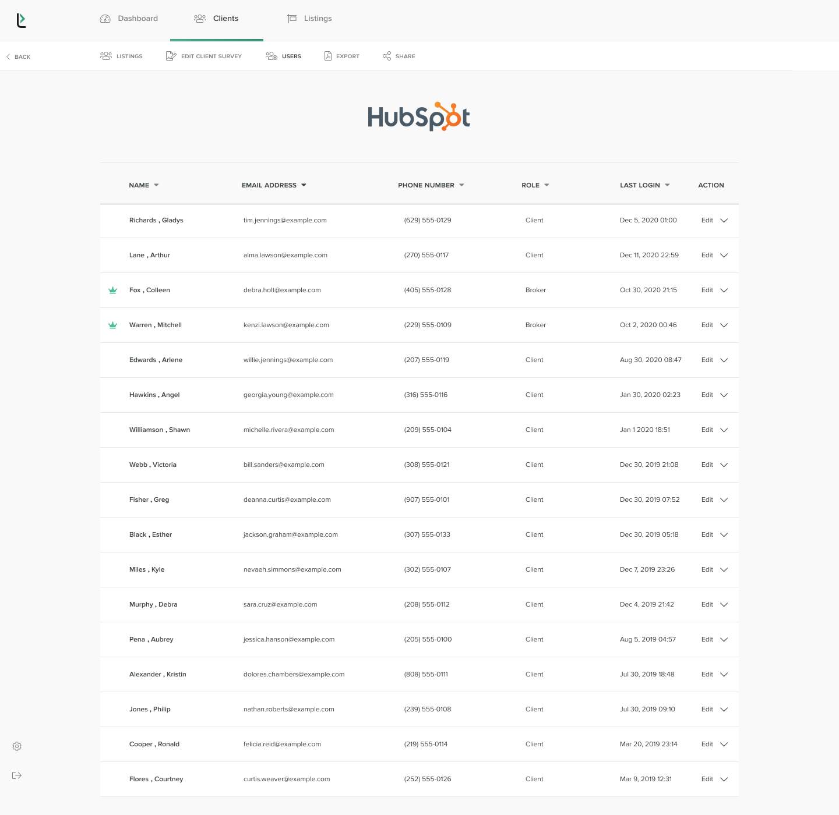Click last login Mar 20, 2019 23:14
Image resolution: width=839 pixels, height=815 pixels.
click(648, 744)
